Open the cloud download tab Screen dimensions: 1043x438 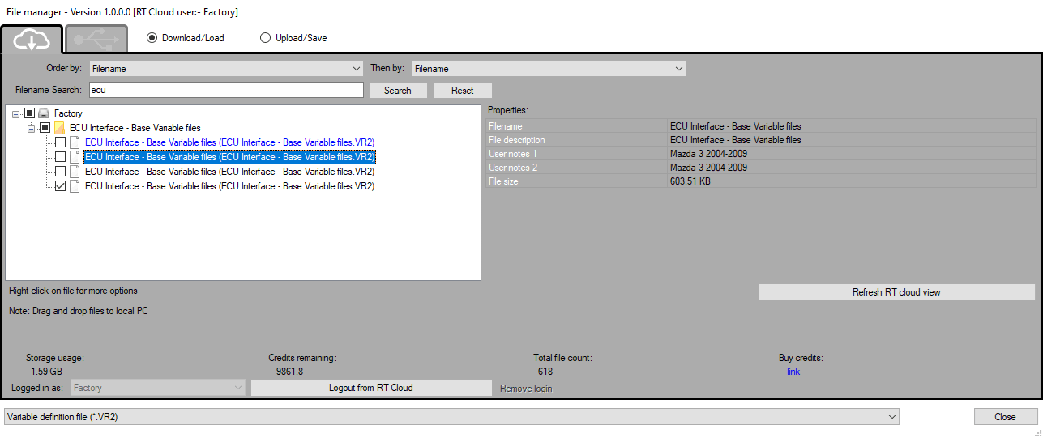coord(32,38)
